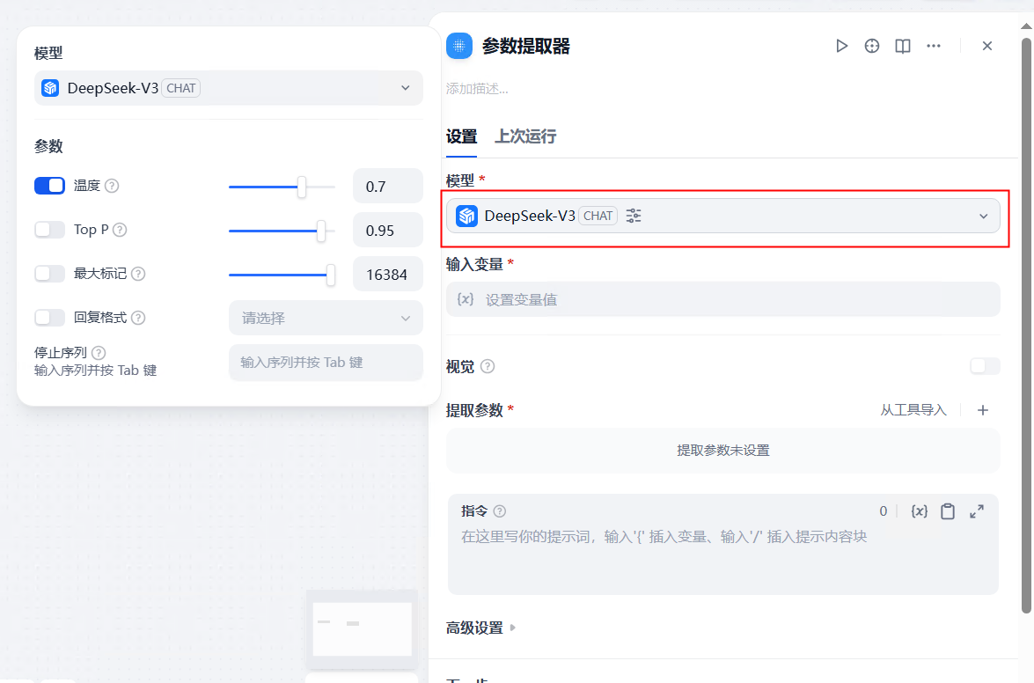Screen dimensions: 1034x683
Task: Open the 回复格式 请选择 dropdown
Action: (x=326, y=318)
